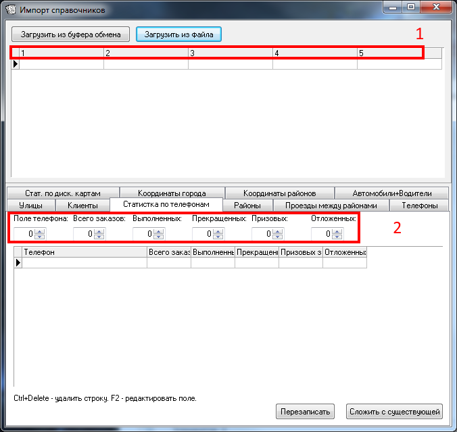Open the 'Стат. по диск. картам' tab
Image resolution: width=457 pixels, height=432 pixels.
point(63,193)
